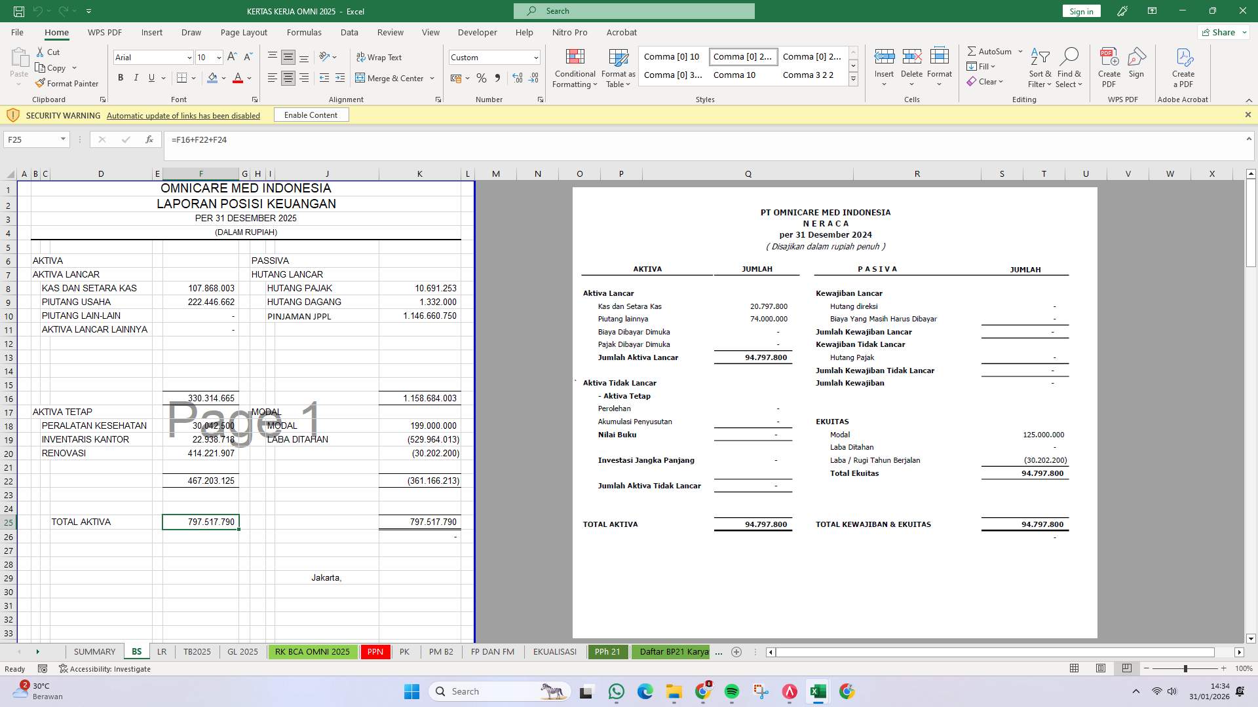Image resolution: width=1258 pixels, height=707 pixels.
Task: Click Find & Select
Action: tap(1069, 67)
